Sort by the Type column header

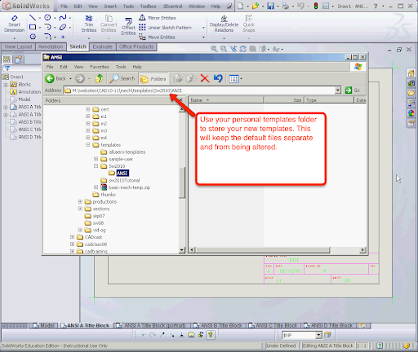[329, 100]
